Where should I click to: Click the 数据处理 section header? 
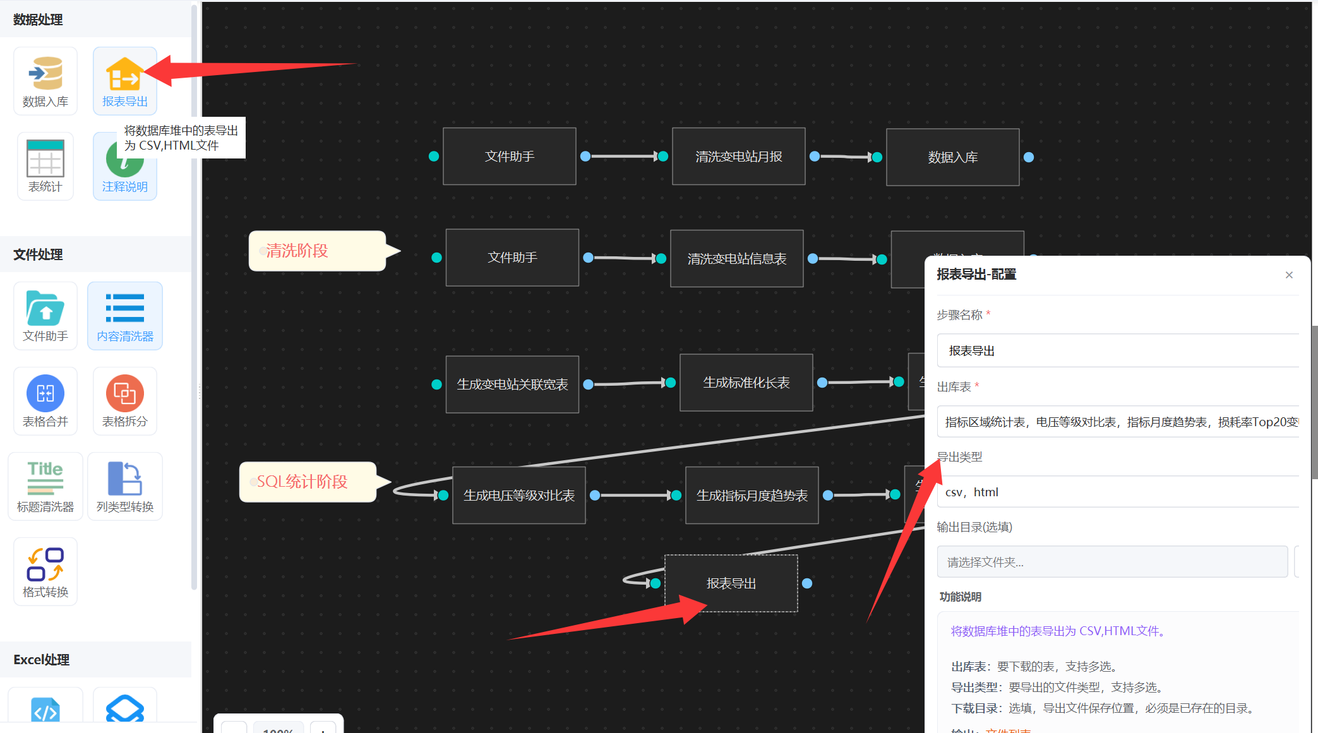click(95, 20)
